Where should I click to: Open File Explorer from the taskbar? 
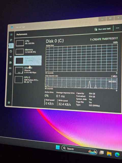coord(109,154)
